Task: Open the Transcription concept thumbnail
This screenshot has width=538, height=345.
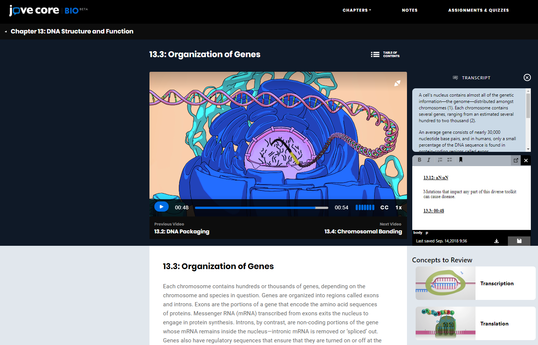Action: (445, 283)
